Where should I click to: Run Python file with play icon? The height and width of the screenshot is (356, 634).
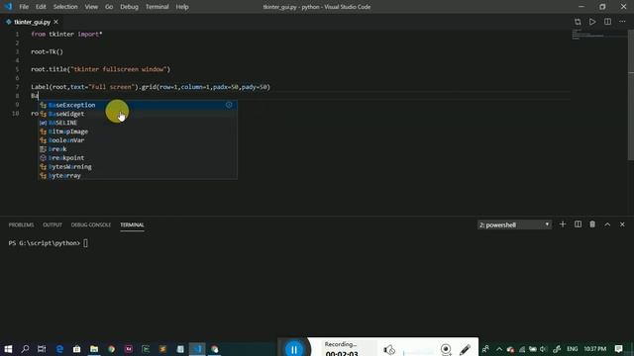point(592,22)
